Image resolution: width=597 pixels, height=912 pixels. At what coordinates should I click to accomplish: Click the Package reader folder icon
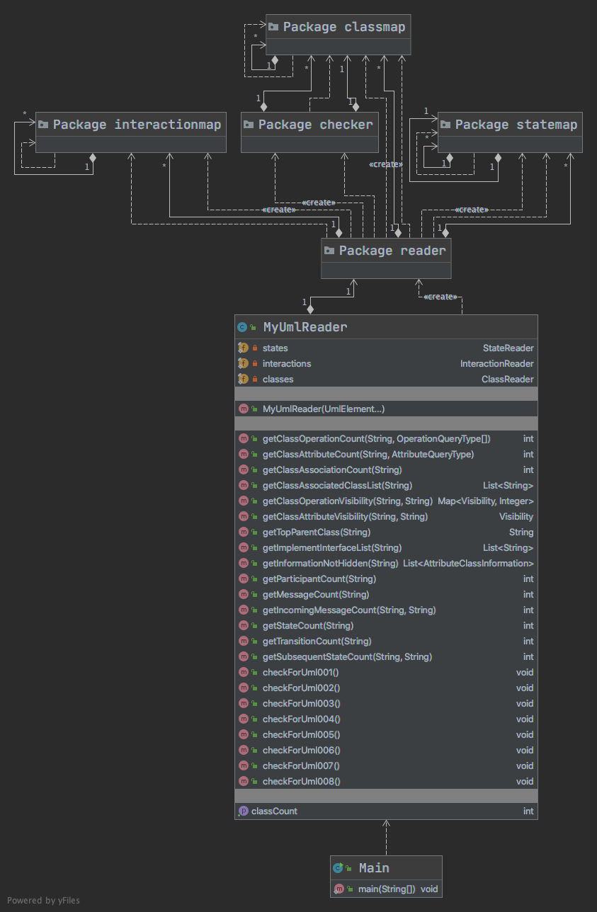pos(329,251)
